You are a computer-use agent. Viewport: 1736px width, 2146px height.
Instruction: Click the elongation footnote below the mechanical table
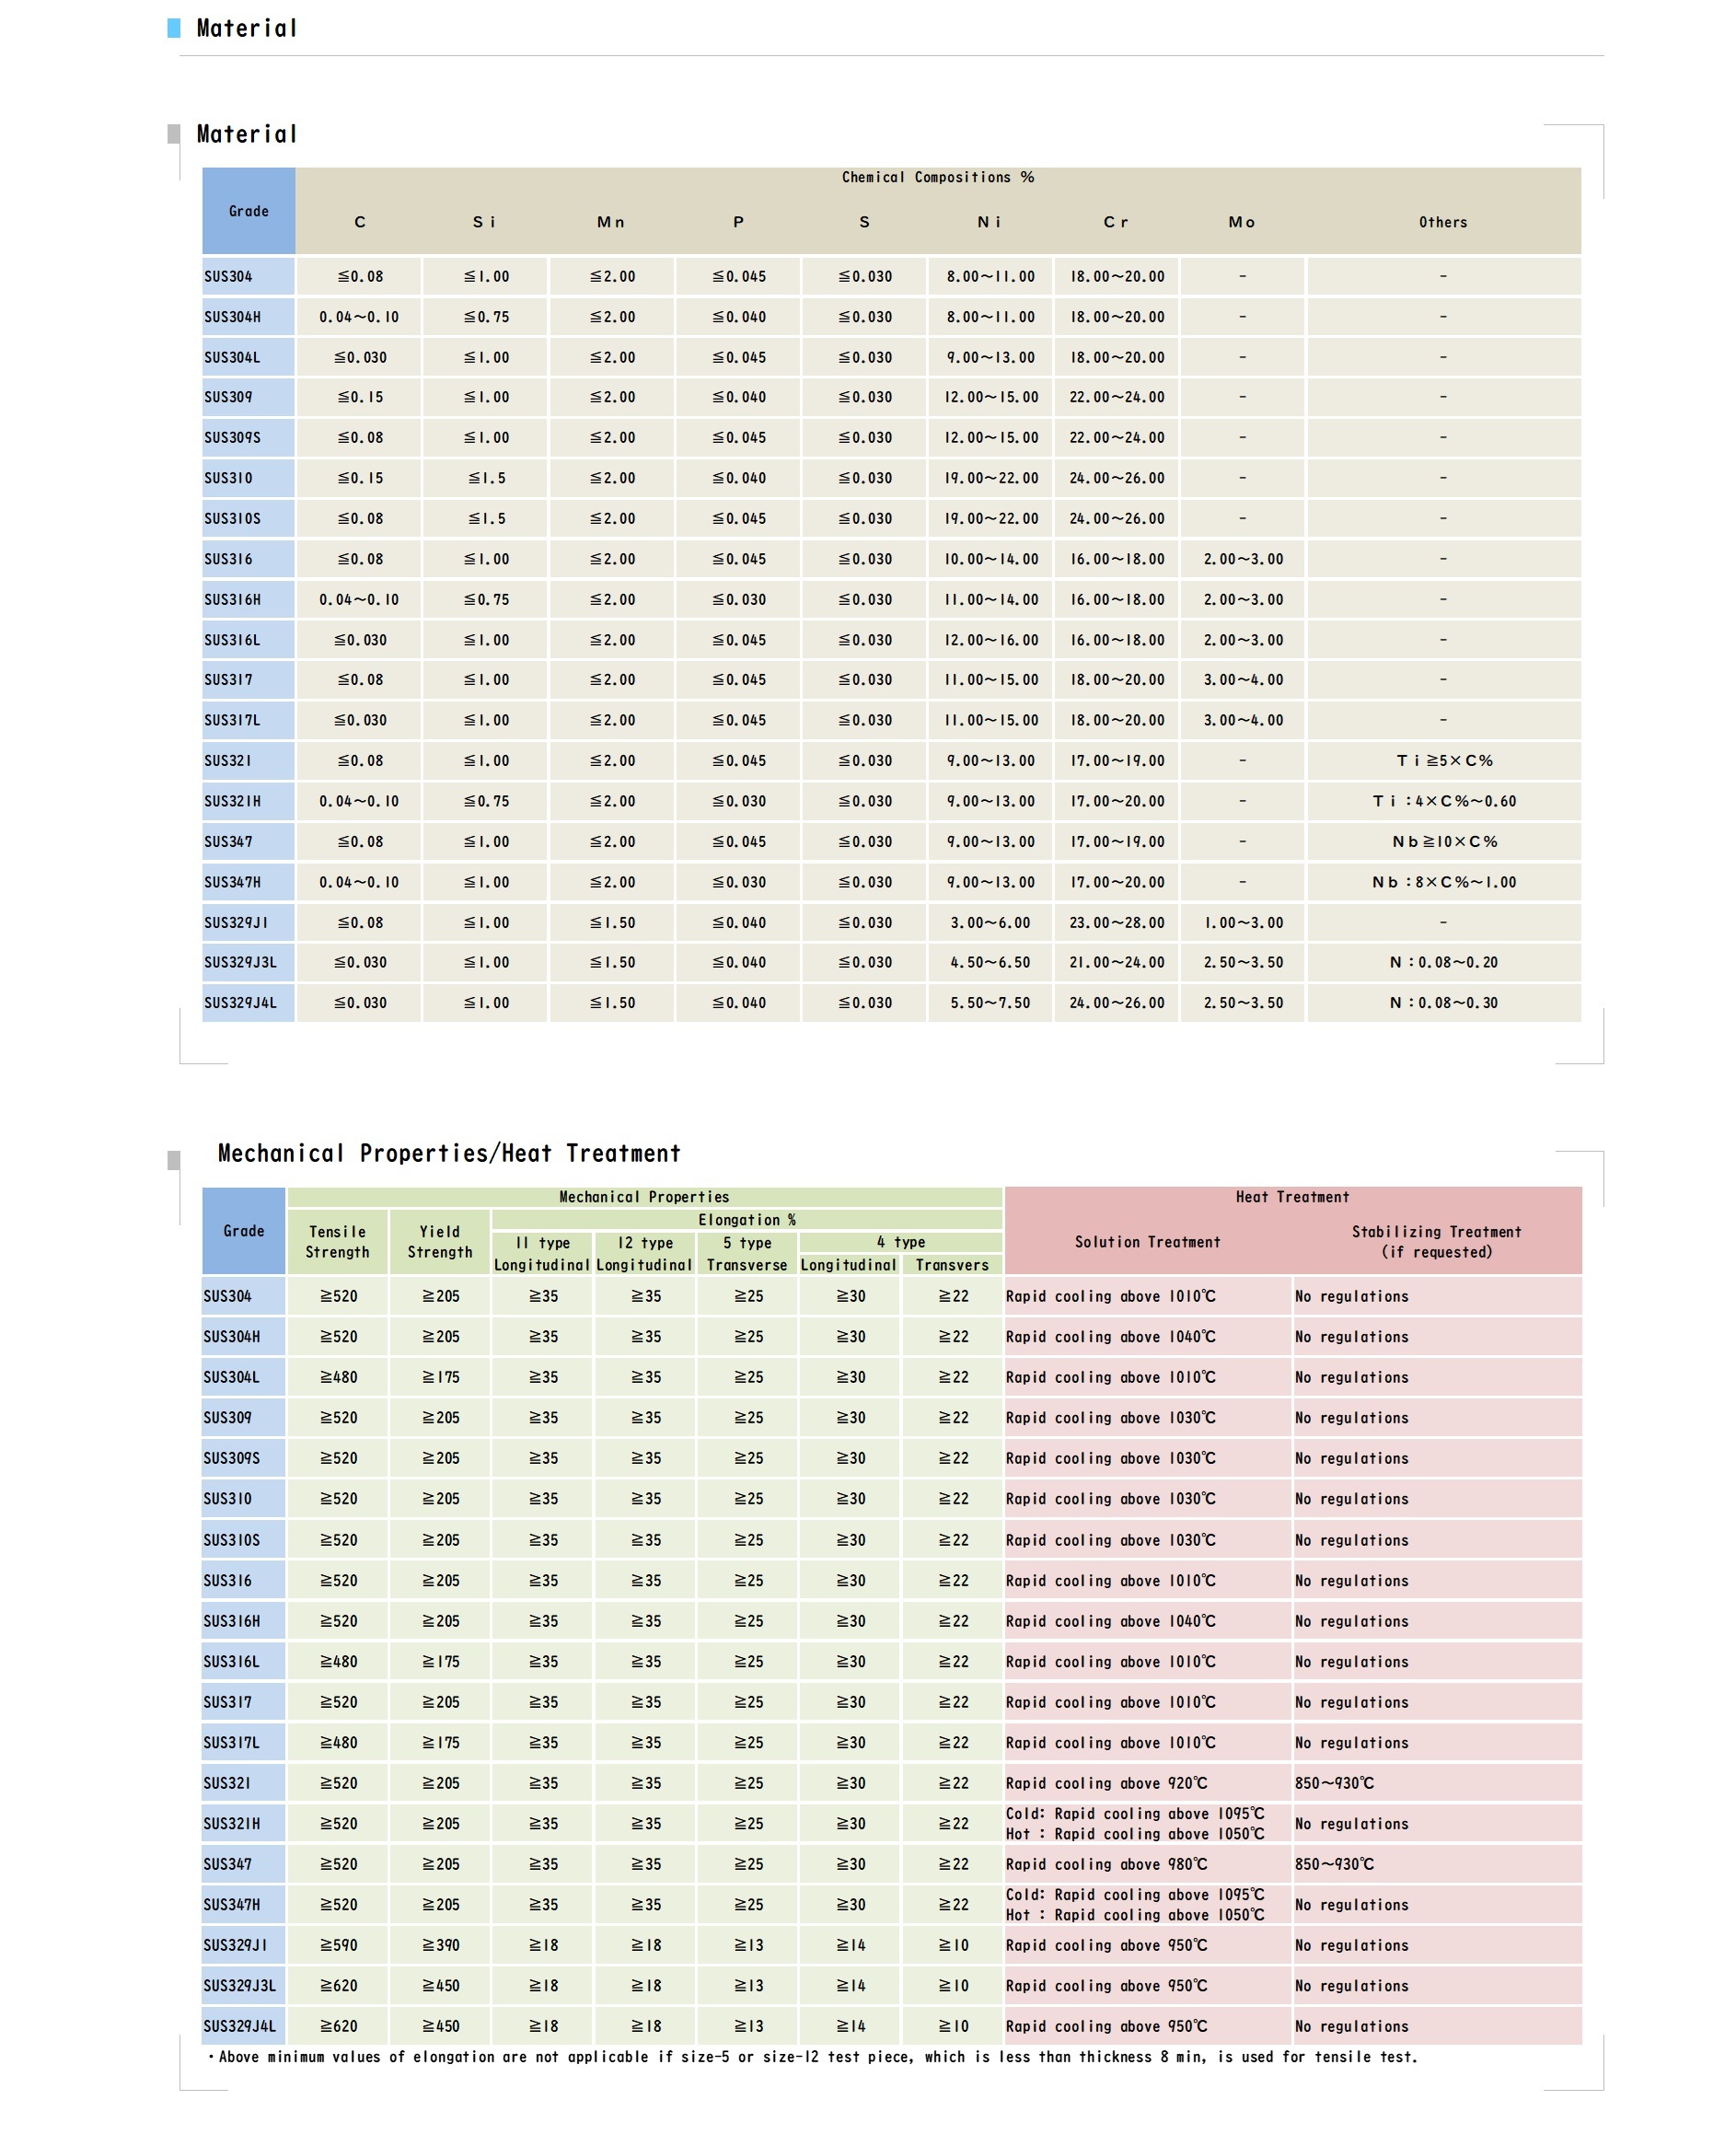tap(812, 2057)
